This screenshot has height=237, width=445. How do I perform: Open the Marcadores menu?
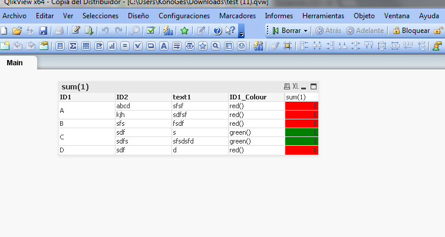[x=238, y=16]
